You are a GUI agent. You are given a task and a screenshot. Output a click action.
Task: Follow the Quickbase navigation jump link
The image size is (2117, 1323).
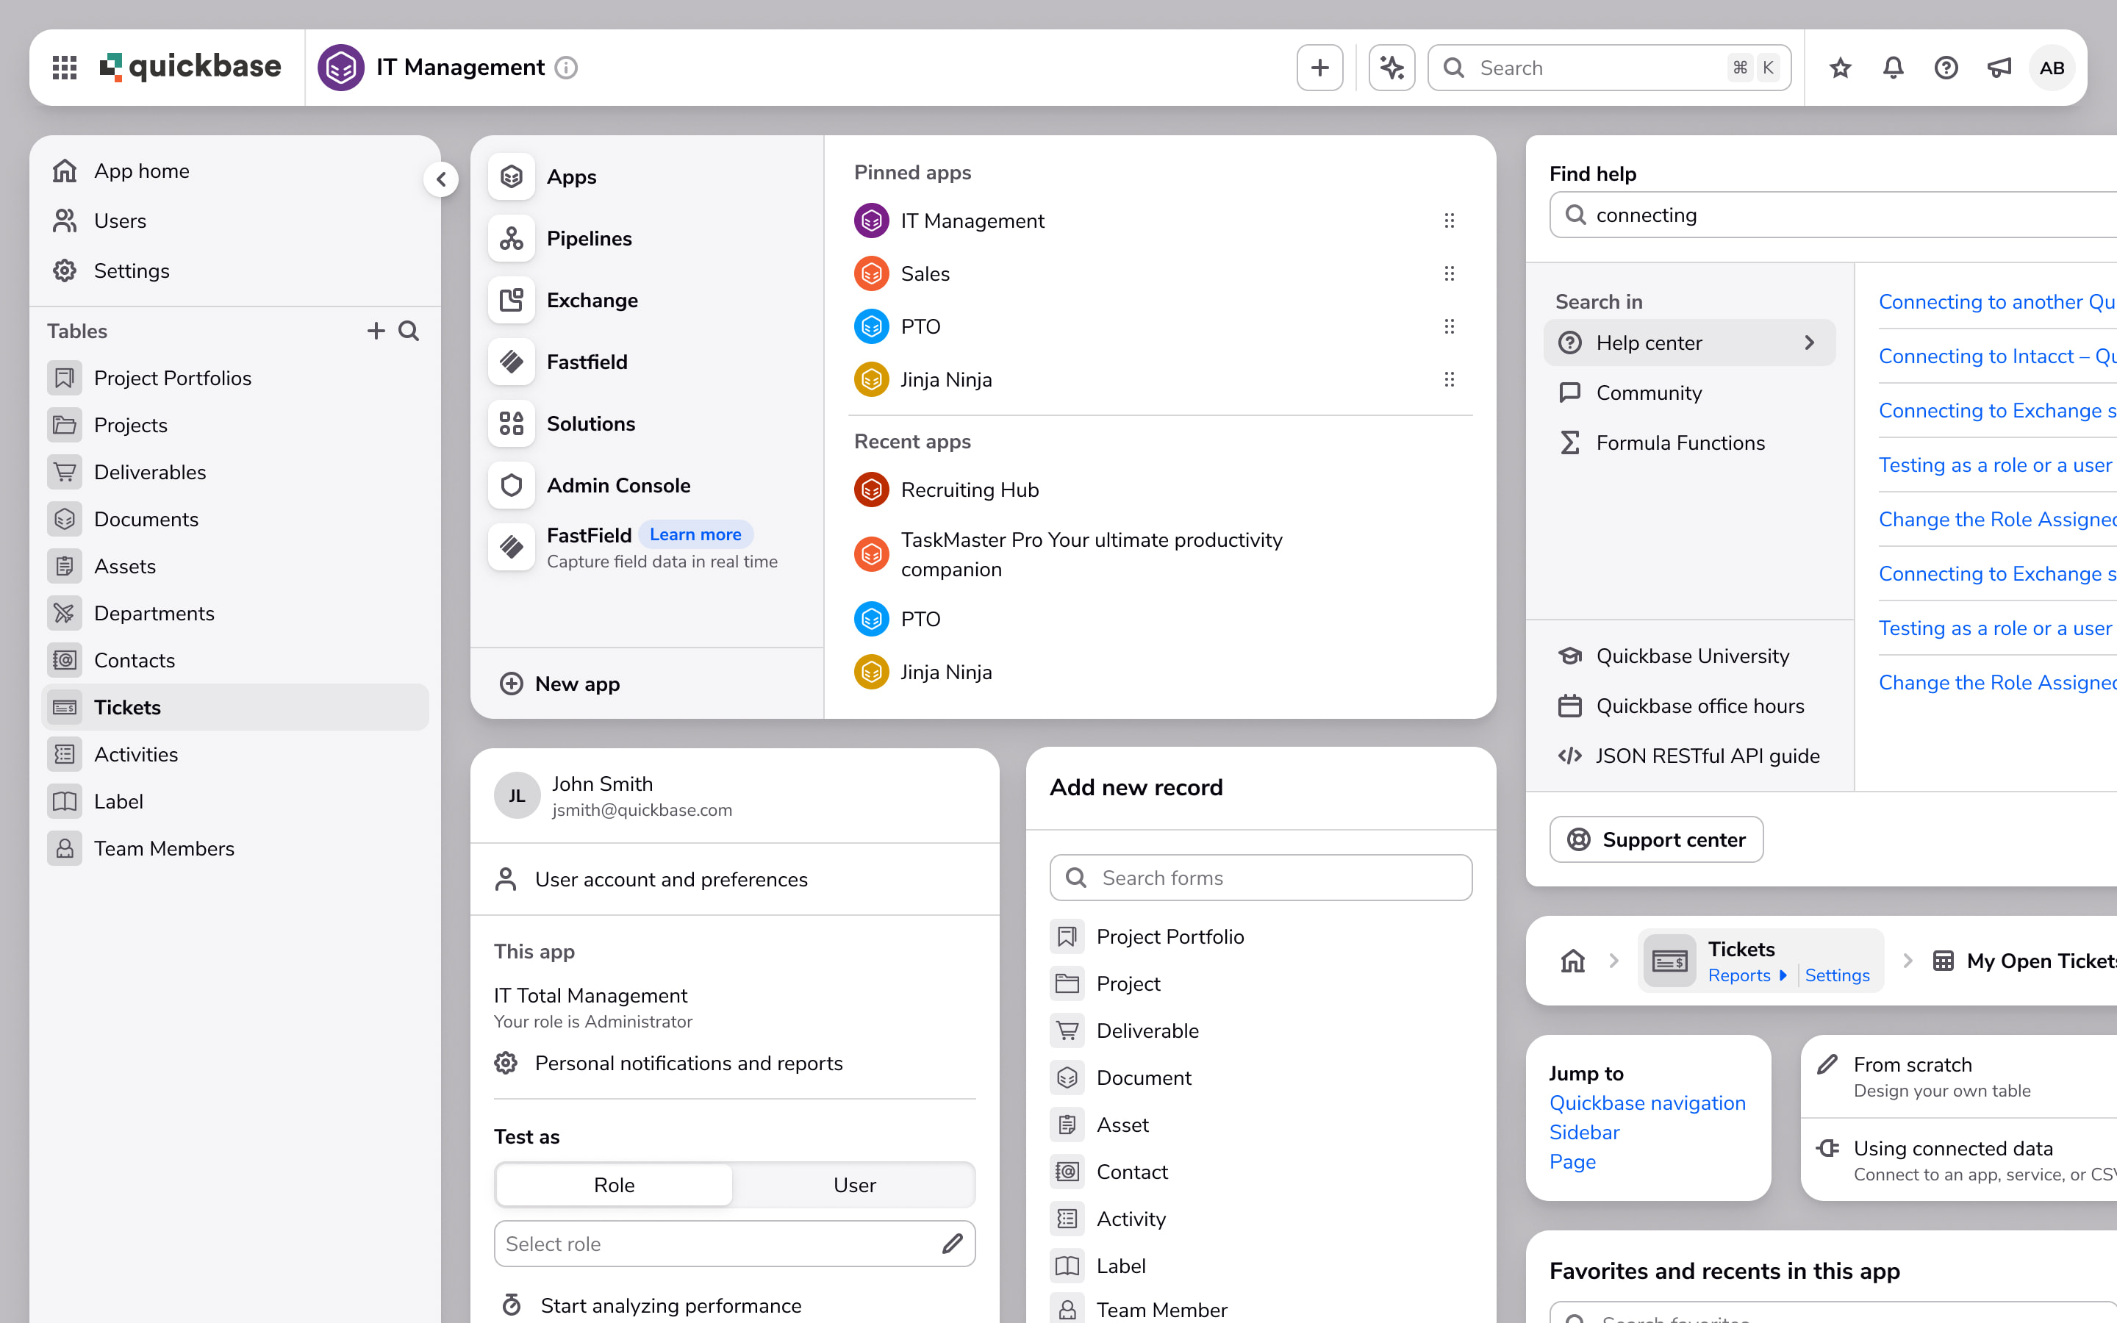coord(1647,1102)
